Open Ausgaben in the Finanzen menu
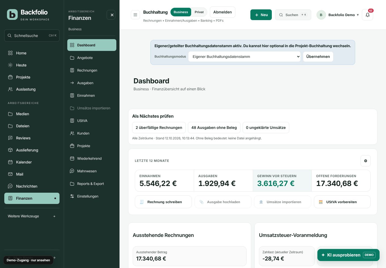The width and height of the screenshot is (386, 268). click(x=92, y=83)
